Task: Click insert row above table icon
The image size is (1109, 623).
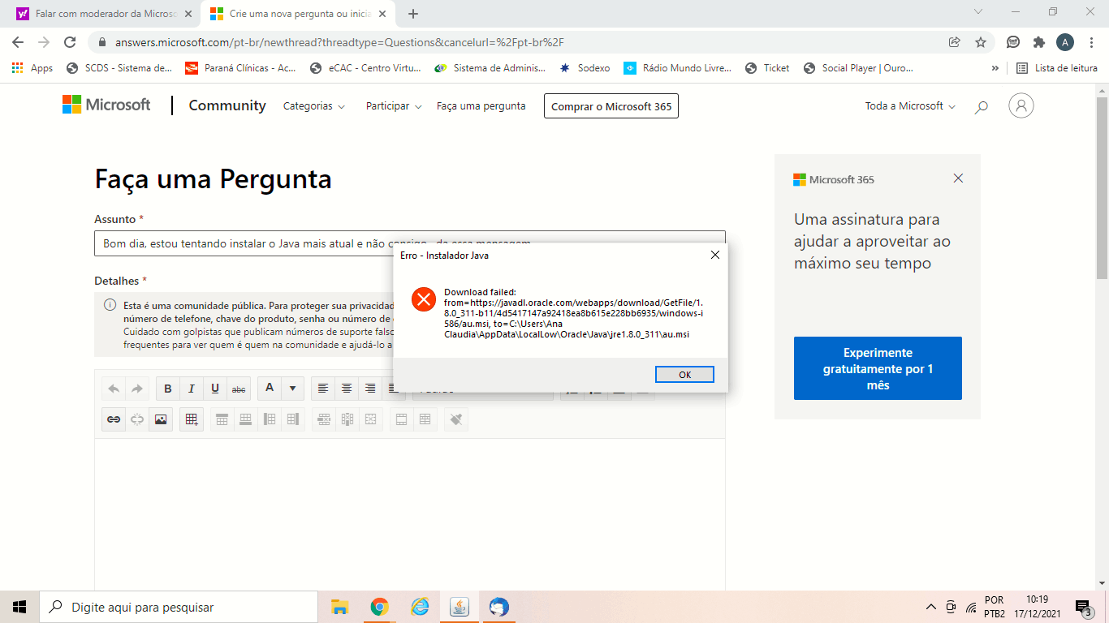Action: (x=222, y=419)
